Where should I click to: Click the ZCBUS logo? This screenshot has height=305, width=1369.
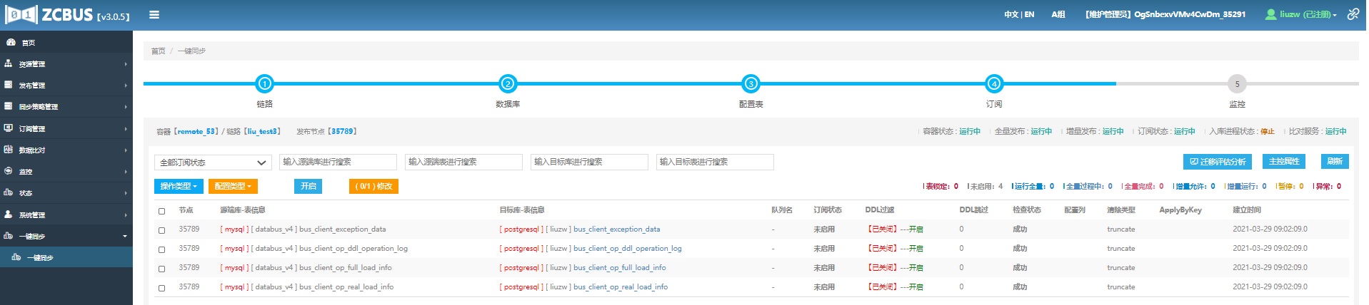click(x=66, y=15)
